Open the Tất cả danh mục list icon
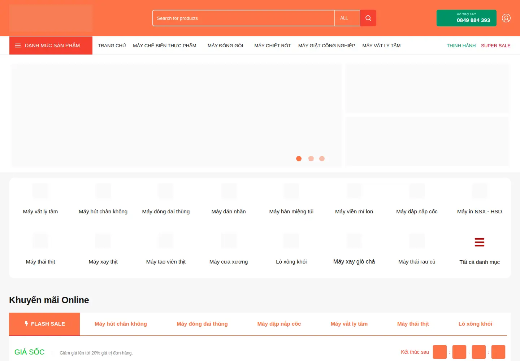Image resolution: width=520 pixels, height=361 pixels. tap(480, 242)
